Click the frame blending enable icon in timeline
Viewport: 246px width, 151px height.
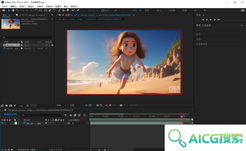[x=75, y=115]
